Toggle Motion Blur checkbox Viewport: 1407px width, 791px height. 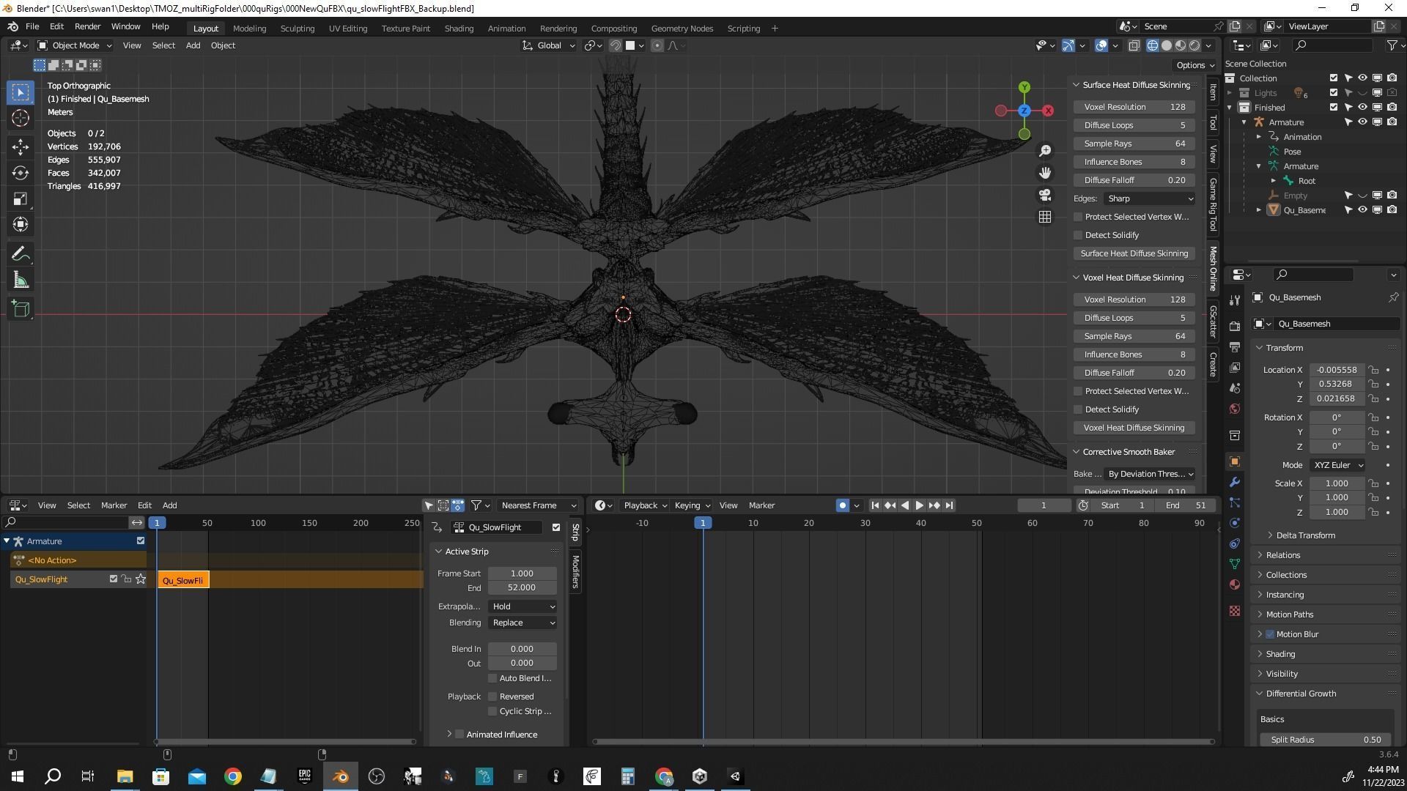click(1270, 634)
